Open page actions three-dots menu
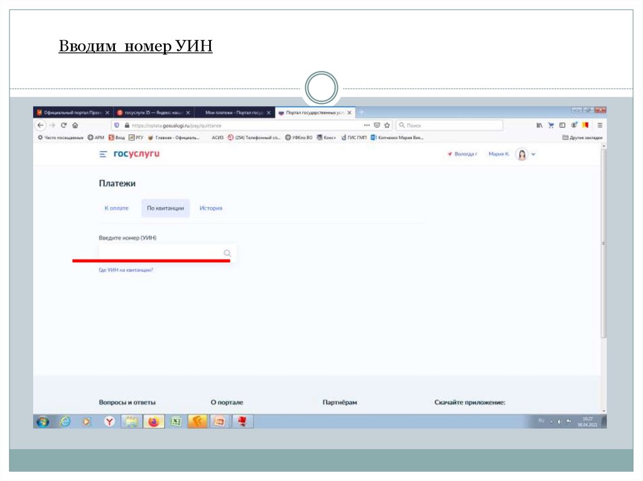643x481 pixels. [x=367, y=125]
